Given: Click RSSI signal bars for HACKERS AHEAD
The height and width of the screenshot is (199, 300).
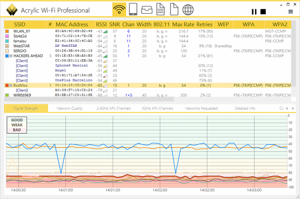Looking at the screenshot, I should pyautogui.click(x=105, y=56).
